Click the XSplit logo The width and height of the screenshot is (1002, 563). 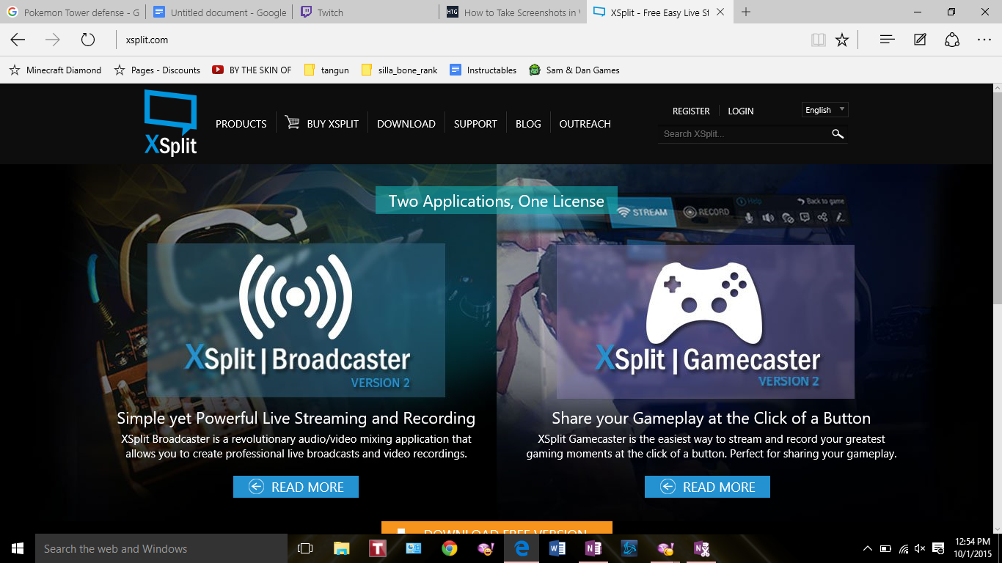169,123
